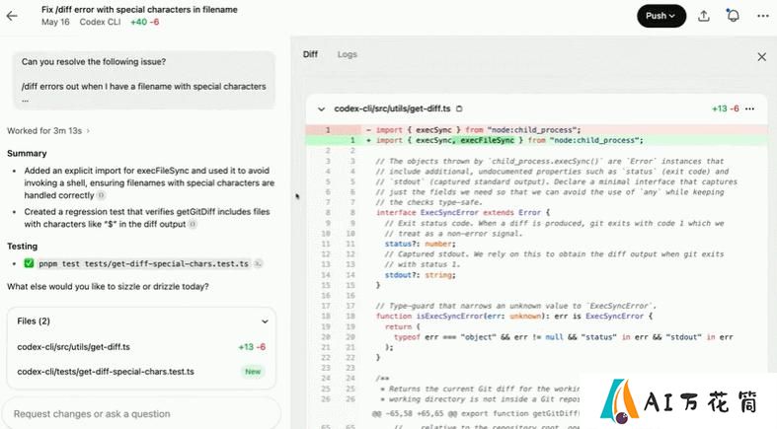Open terminal reference icon after test command

click(x=258, y=263)
